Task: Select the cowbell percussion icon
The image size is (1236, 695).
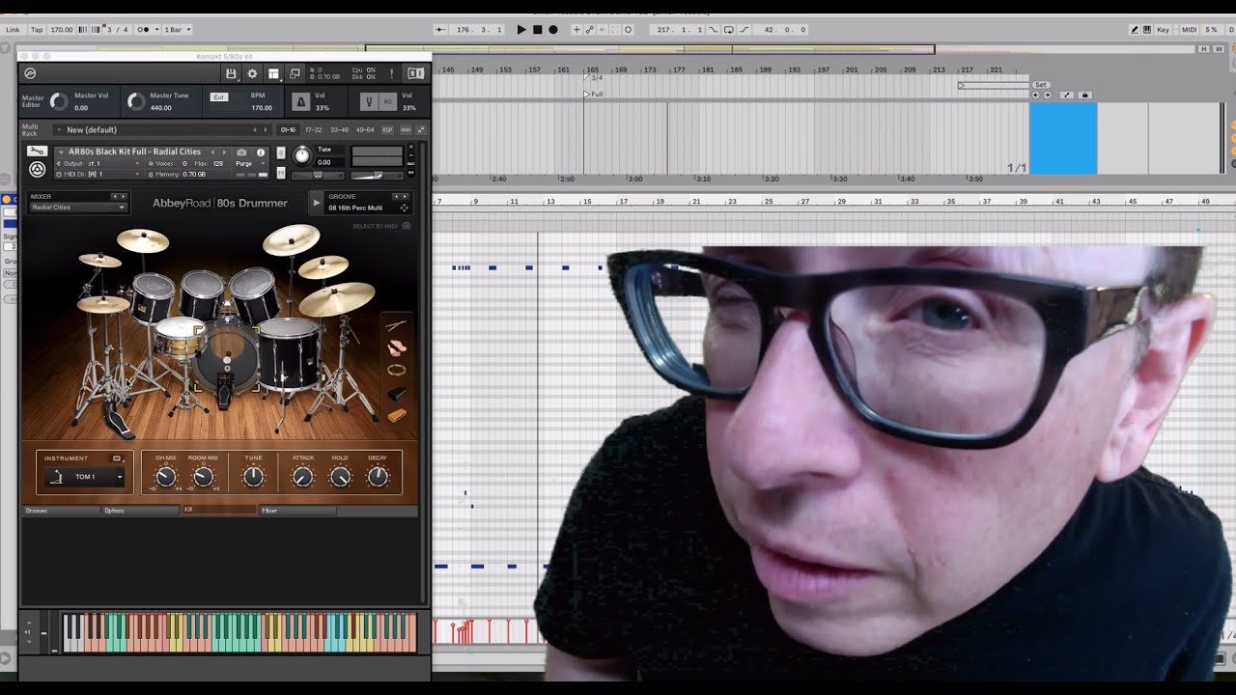Action: pos(397,394)
